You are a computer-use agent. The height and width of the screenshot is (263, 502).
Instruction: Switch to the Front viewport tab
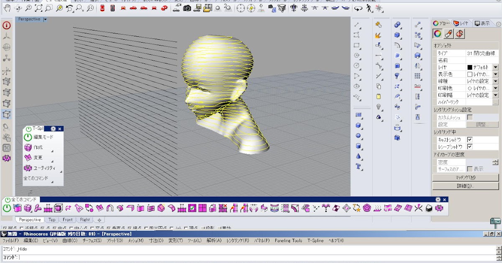pyautogui.click(x=67, y=220)
